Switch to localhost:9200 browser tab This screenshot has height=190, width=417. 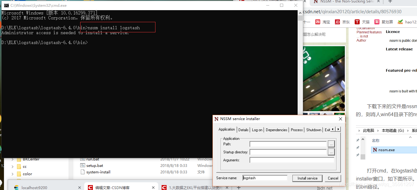pyautogui.click(x=34, y=188)
